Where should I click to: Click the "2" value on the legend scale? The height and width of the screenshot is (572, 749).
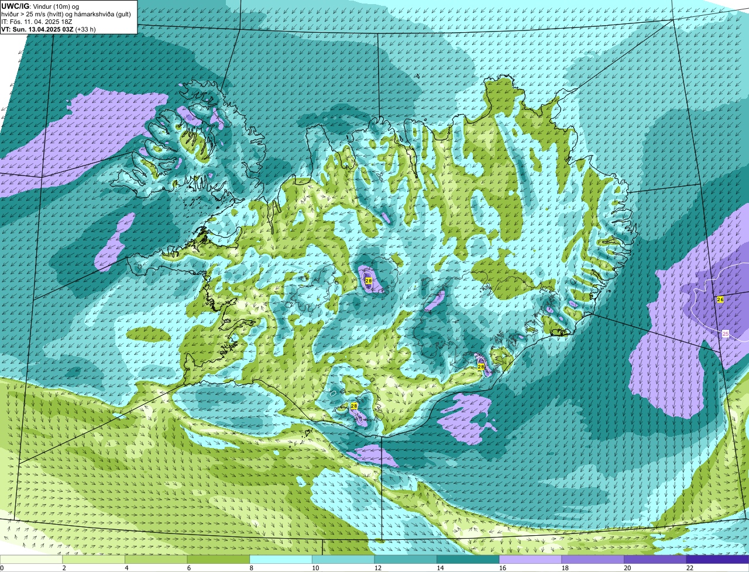(64, 568)
